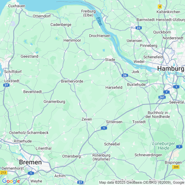Click the yellow 209 road shield near Bispingen
The width and height of the screenshot is (185, 185).
176,167
